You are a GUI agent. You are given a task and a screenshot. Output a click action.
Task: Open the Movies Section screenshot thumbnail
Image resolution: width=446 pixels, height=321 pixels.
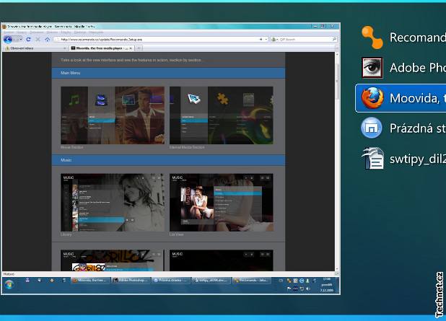(113, 115)
